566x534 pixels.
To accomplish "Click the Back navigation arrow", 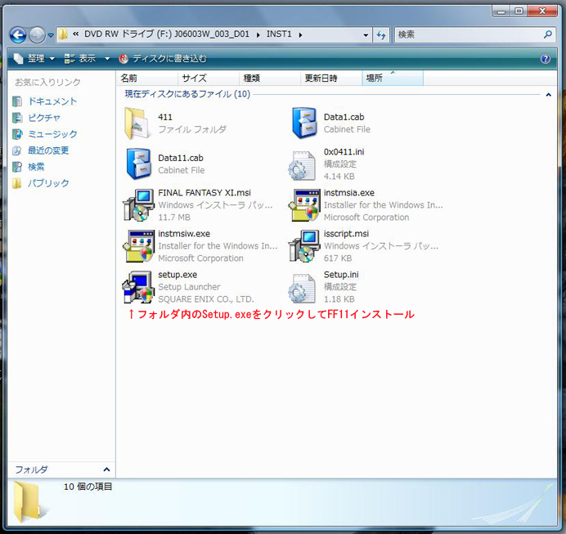I will coord(18,35).
